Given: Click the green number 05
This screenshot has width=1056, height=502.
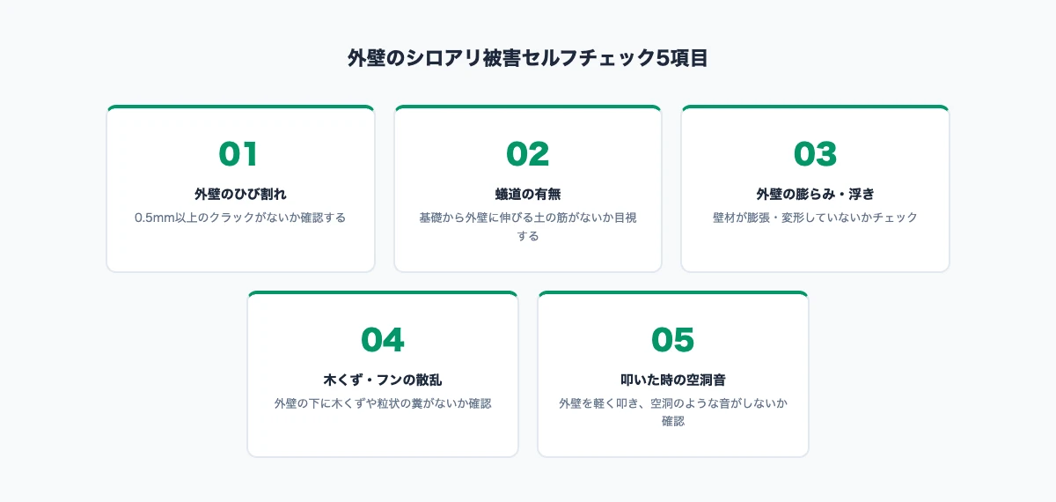Looking at the screenshot, I should (x=672, y=340).
